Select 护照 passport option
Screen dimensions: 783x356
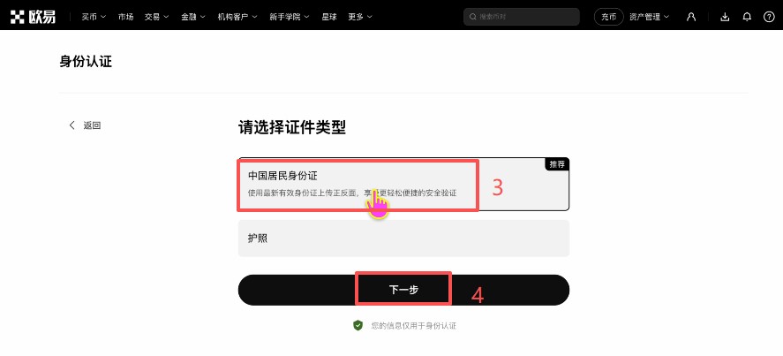coord(403,239)
